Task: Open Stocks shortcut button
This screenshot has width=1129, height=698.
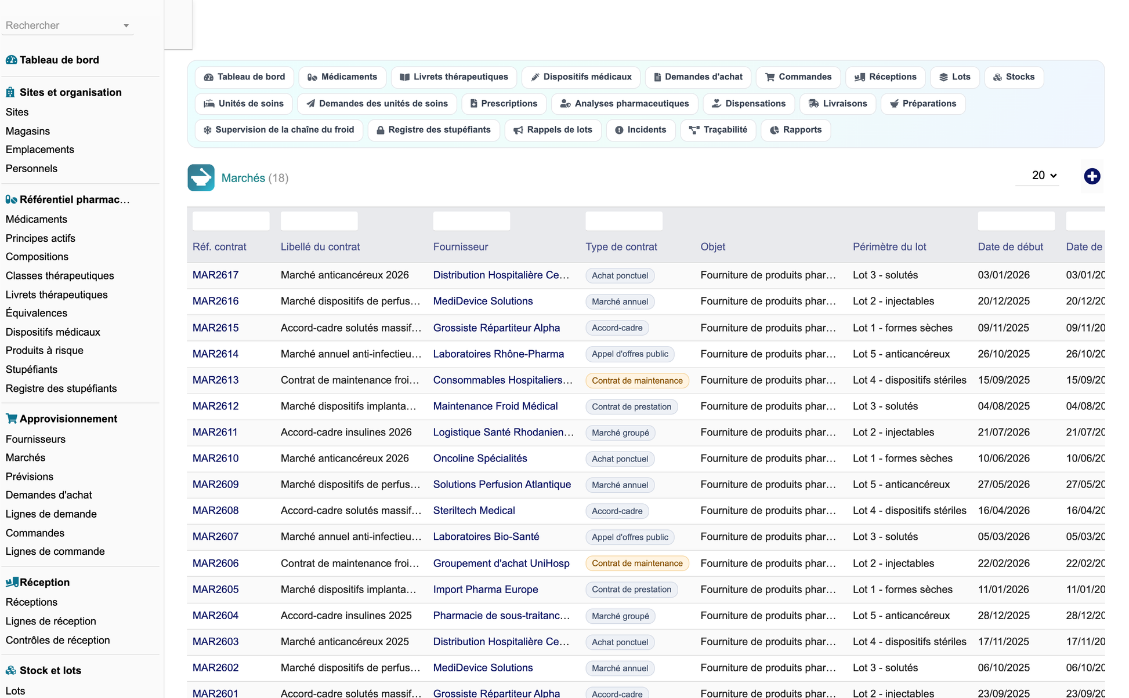Action: point(1014,77)
